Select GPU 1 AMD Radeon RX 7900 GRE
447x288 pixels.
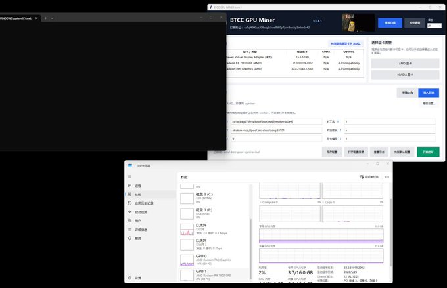click(214, 275)
